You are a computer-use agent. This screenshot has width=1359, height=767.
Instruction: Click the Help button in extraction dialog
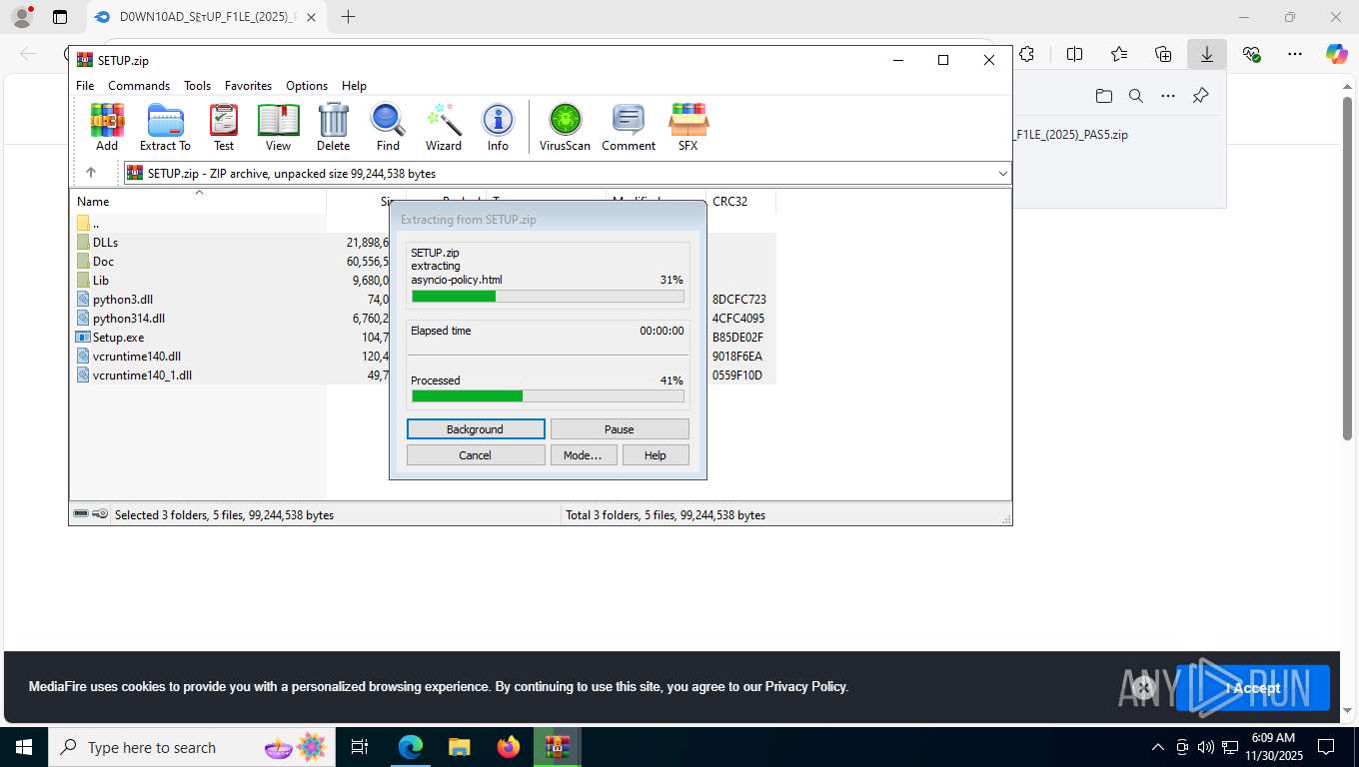point(656,455)
